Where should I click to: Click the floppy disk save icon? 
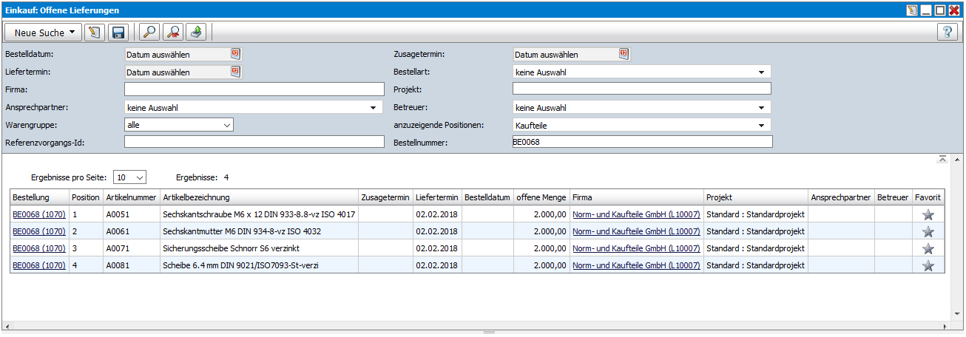tap(118, 32)
